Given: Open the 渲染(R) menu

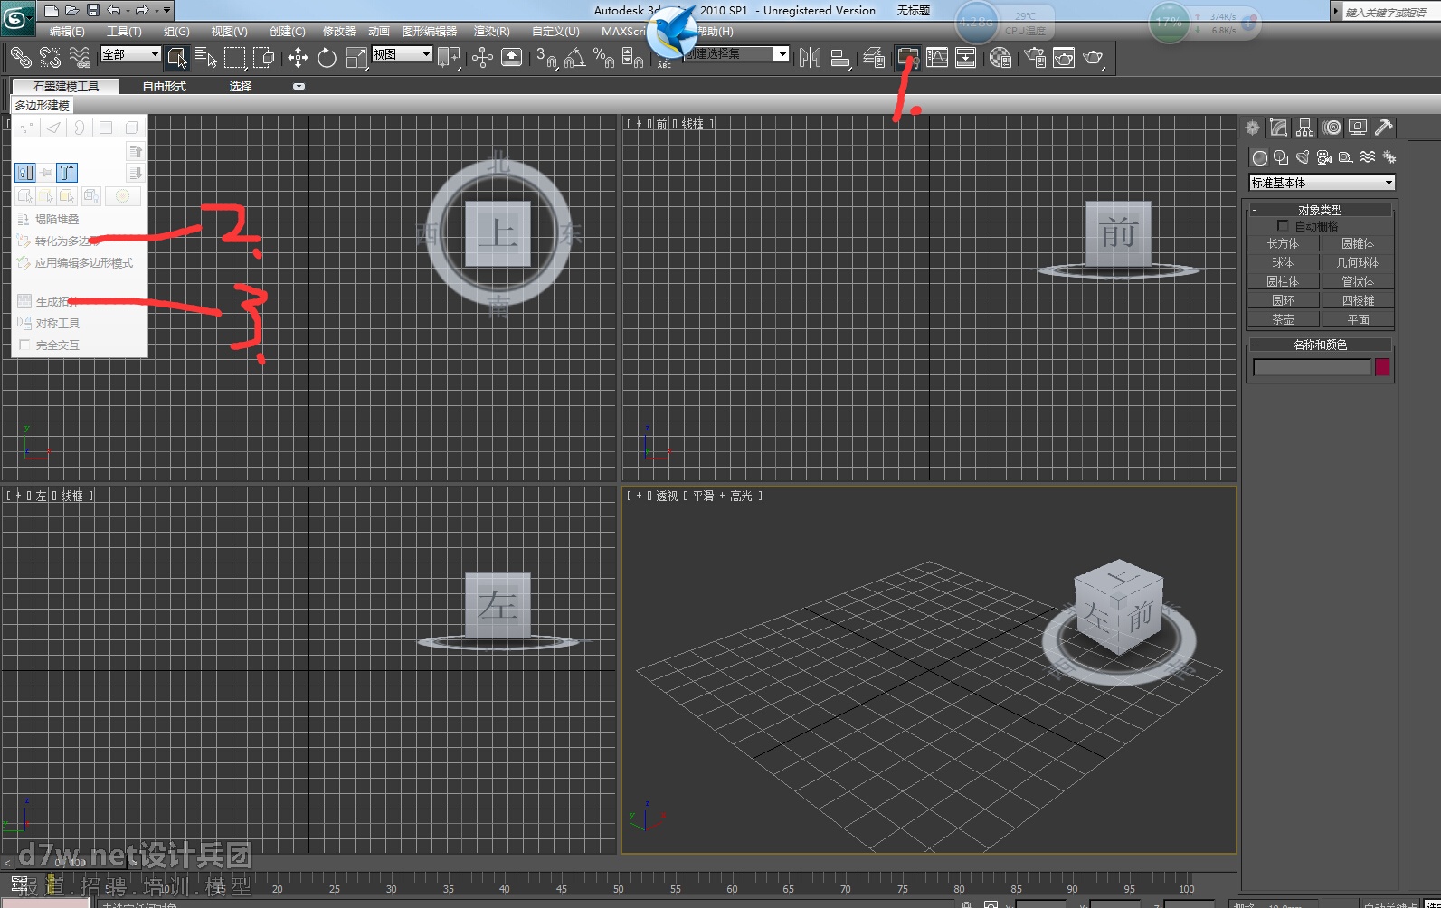Looking at the screenshot, I should click(x=492, y=31).
